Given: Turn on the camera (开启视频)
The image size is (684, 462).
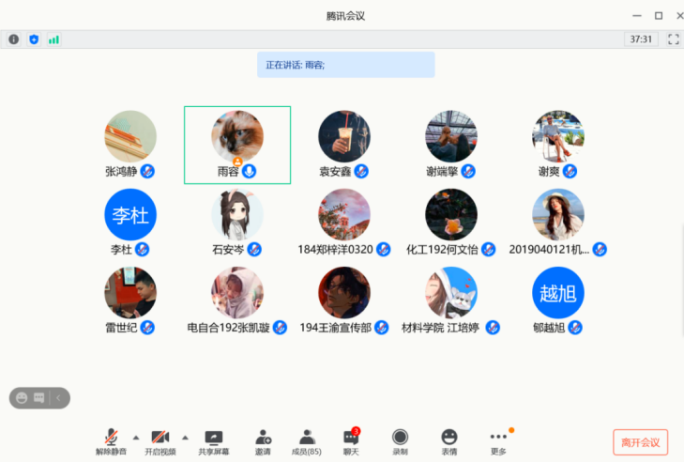Looking at the screenshot, I should point(160,441).
